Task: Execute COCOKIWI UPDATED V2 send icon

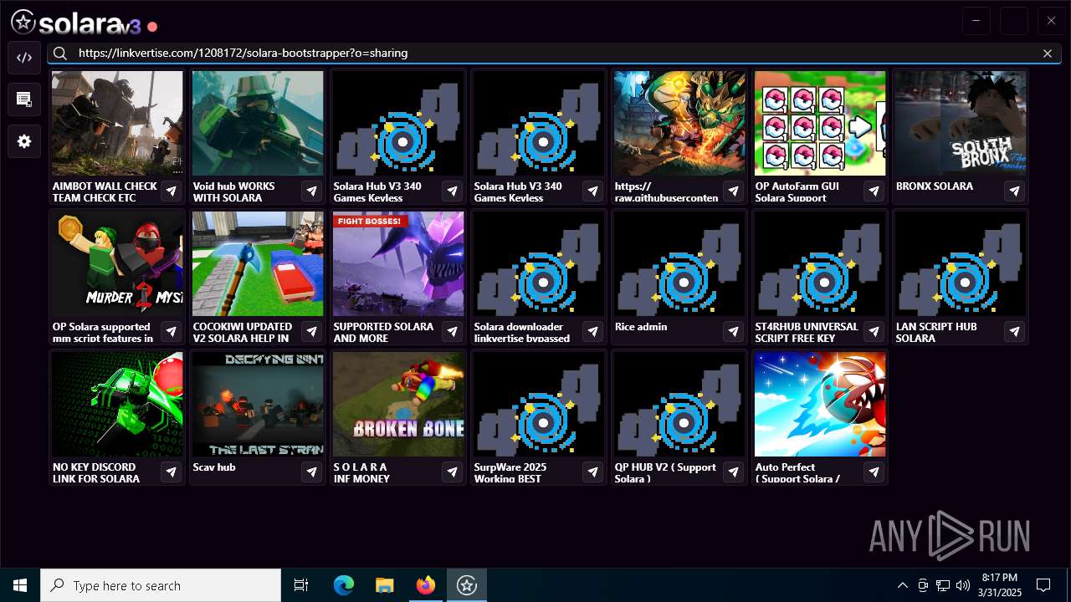Action: pyautogui.click(x=312, y=332)
